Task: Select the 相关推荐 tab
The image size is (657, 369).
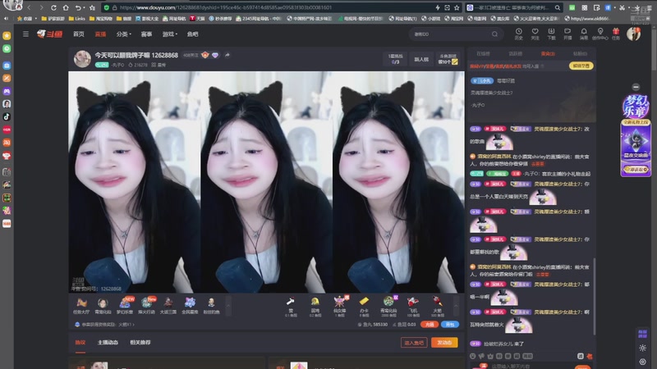Action: coord(140,342)
